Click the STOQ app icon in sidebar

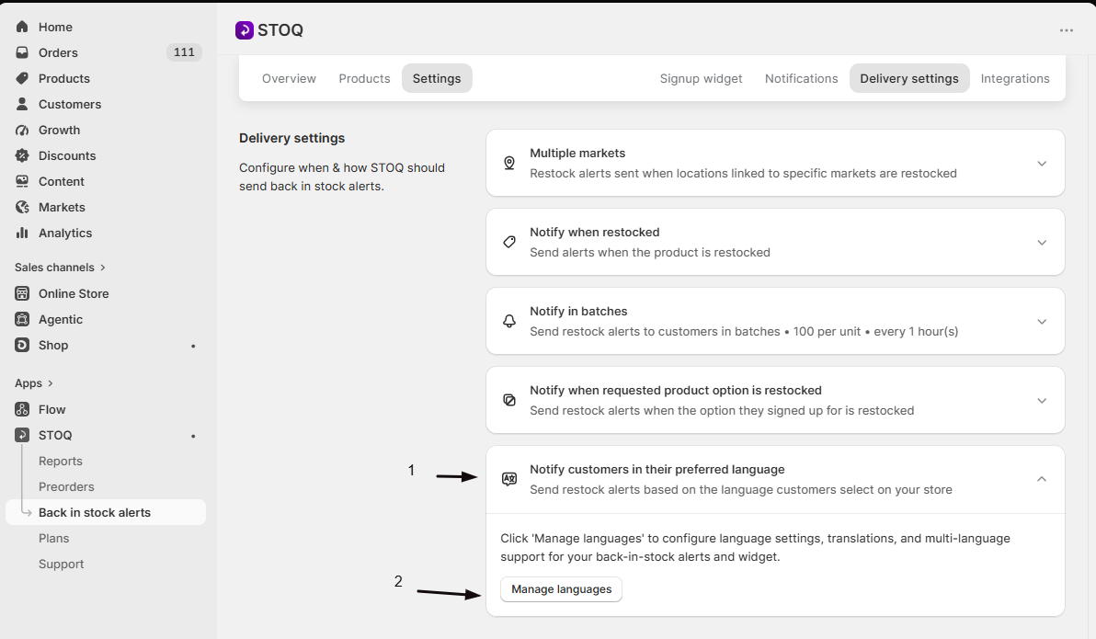pyautogui.click(x=22, y=435)
